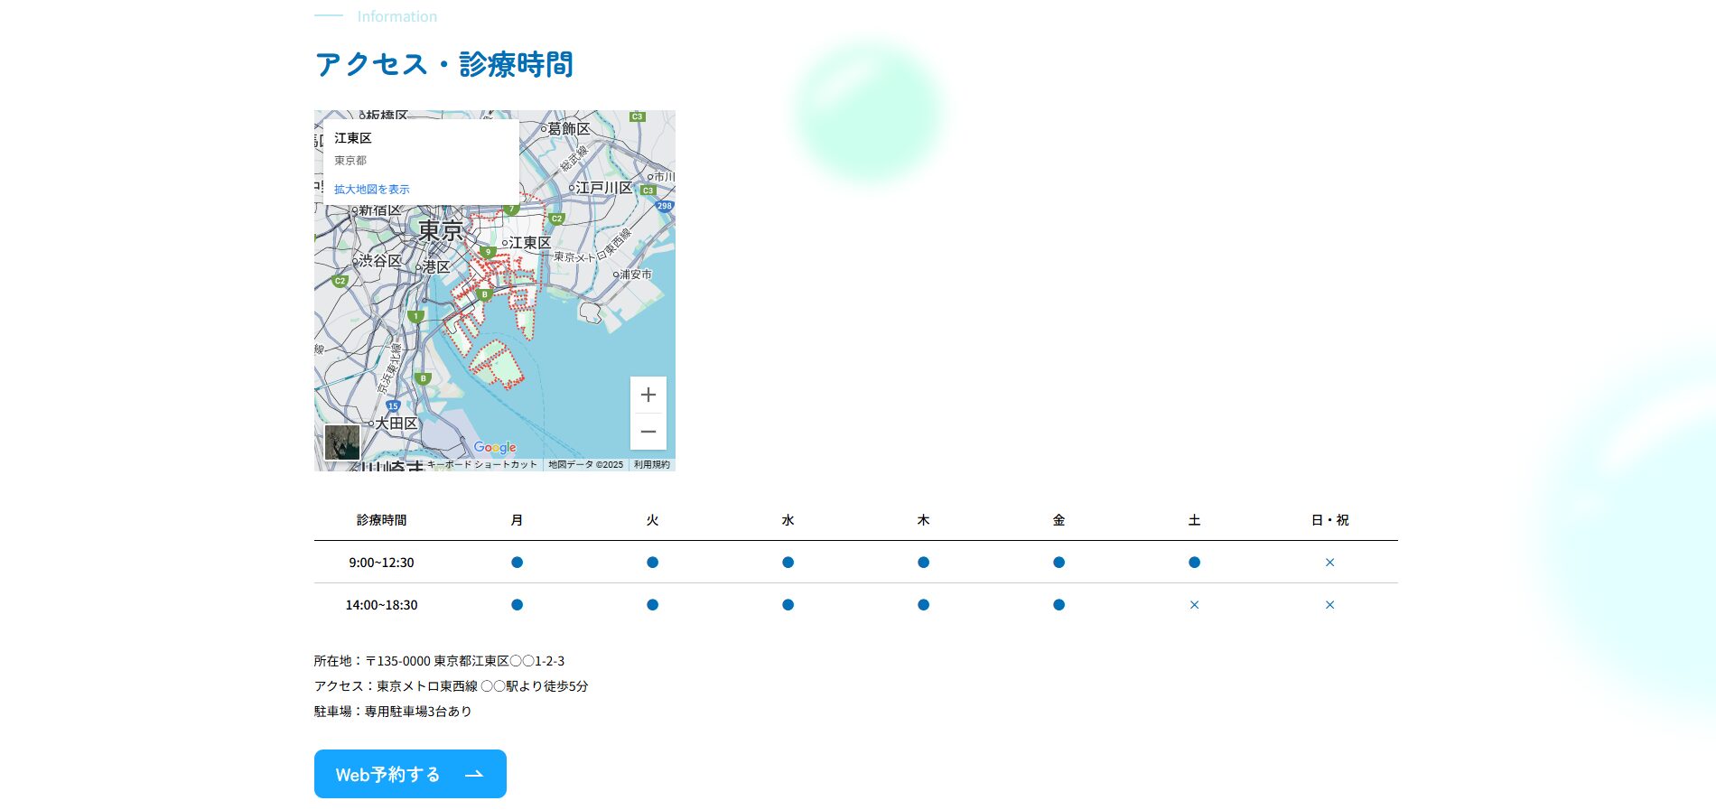1716x810 pixels.
Task: Select the 水 column header
Action: click(788, 520)
